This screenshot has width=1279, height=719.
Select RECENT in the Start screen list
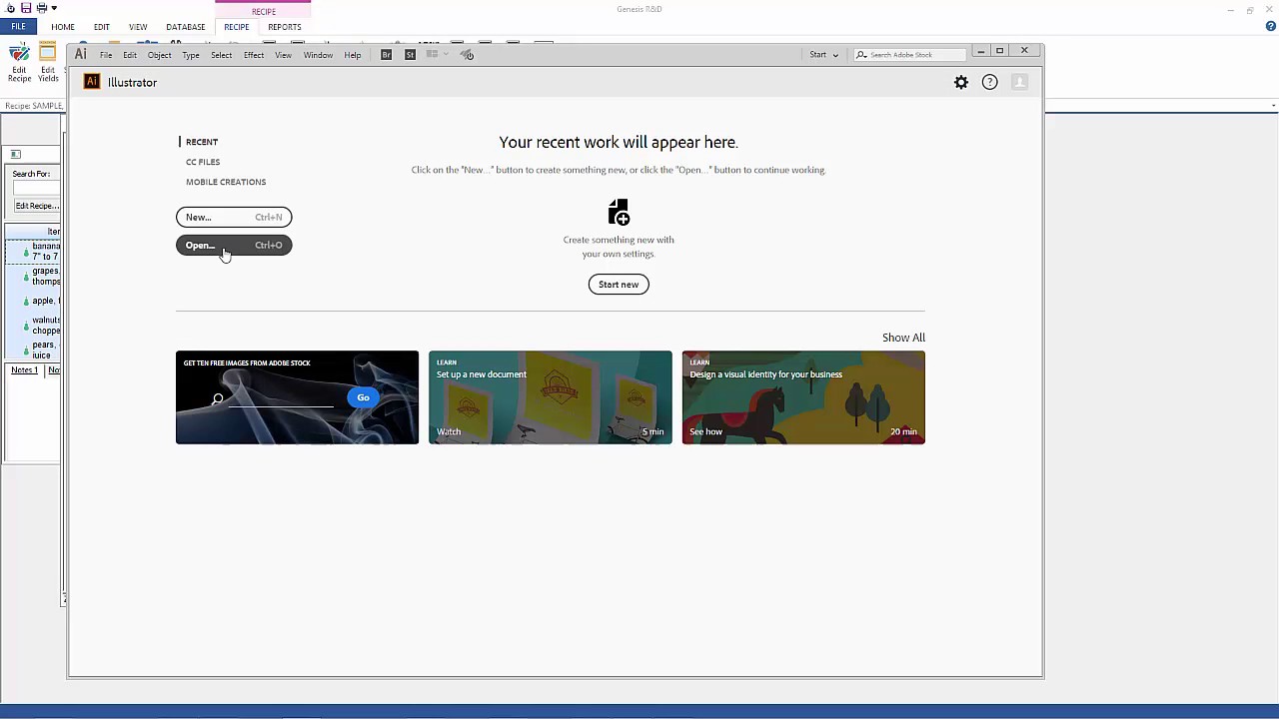[x=202, y=142]
